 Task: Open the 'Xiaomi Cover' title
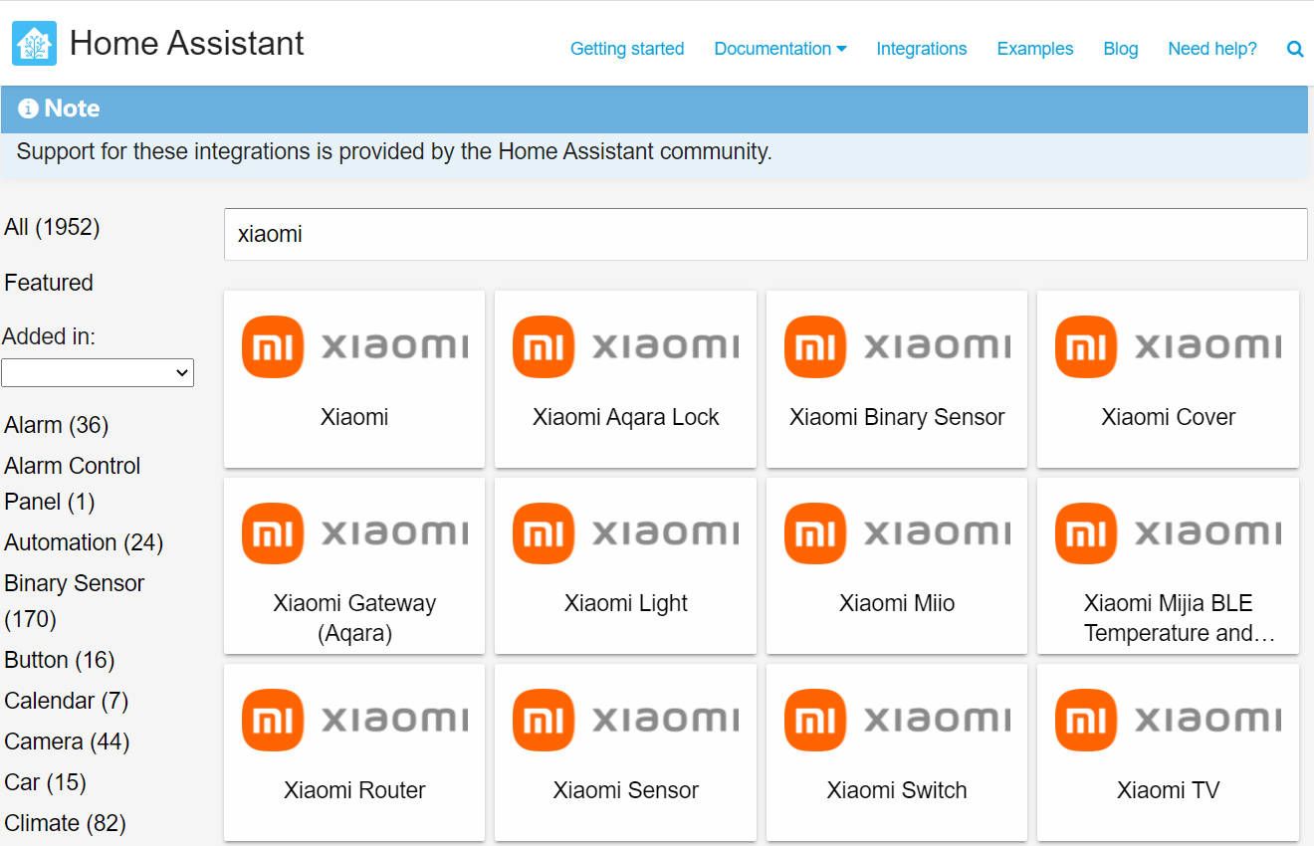[1168, 417]
